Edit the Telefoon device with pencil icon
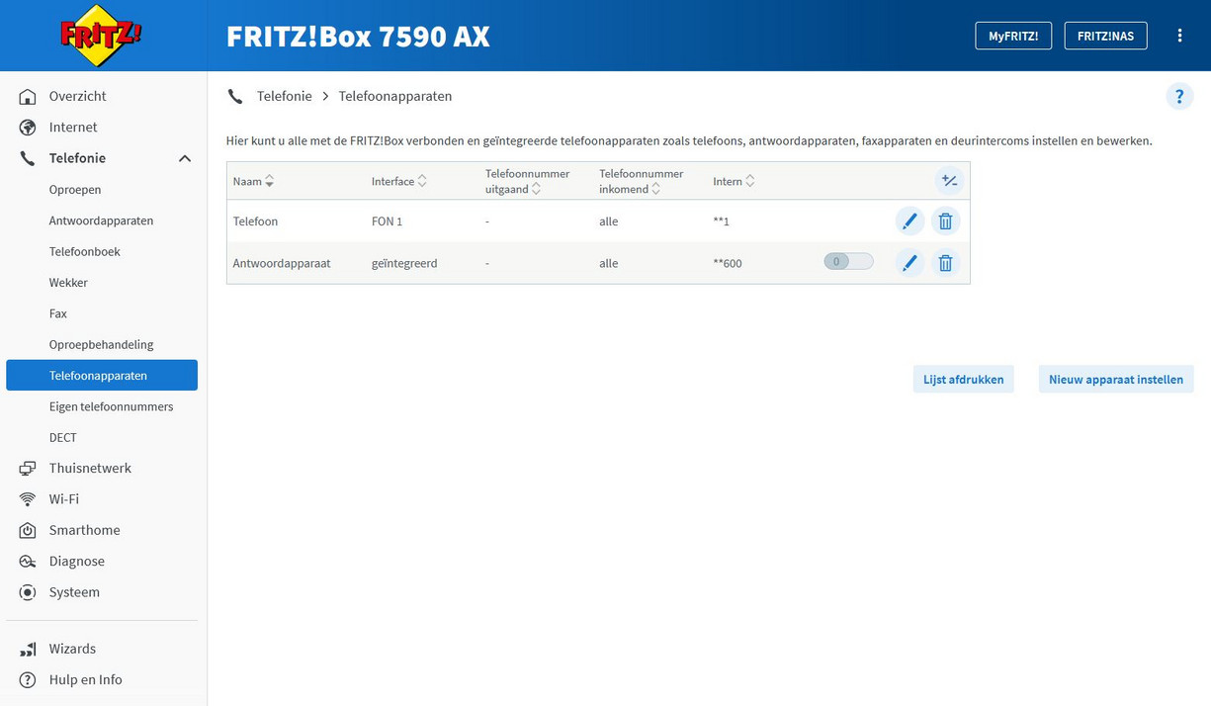The image size is (1211, 706). coord(909,221)
